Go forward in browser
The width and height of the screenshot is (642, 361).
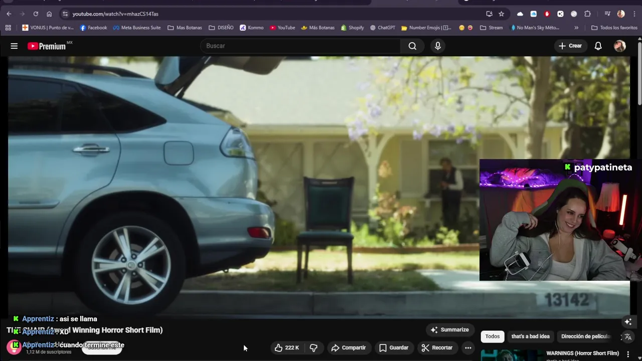pos(22,14)
